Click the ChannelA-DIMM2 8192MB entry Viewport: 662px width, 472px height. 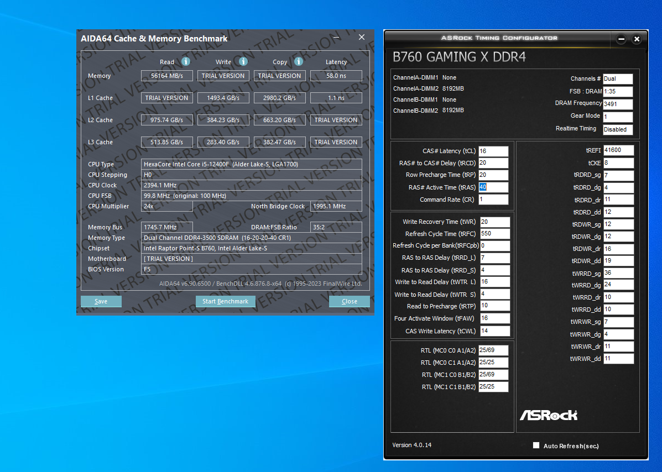coord(429,88)
